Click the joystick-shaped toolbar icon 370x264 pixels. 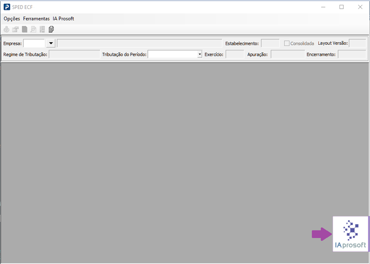pyautogui.click(x=6, y=29)
